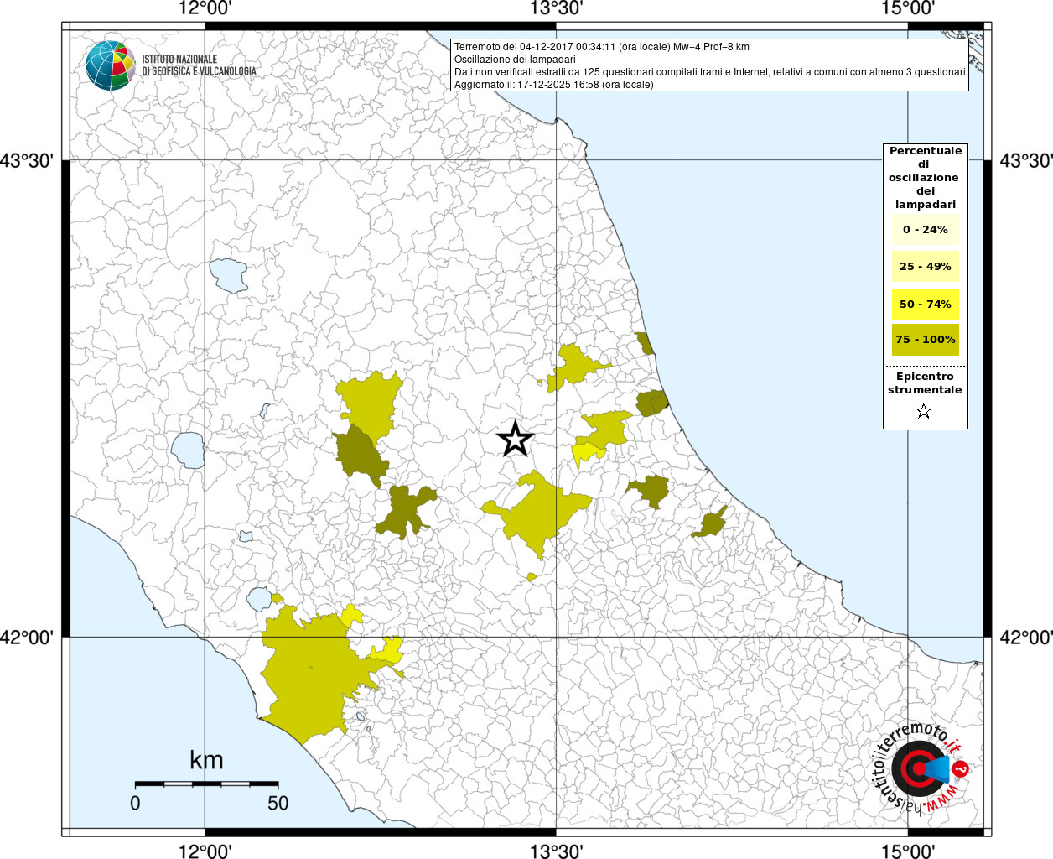Click Lake Bracciano near Rome
Image resolution: width=1053 pixels, height=859 pixels.
pos(259,599)
